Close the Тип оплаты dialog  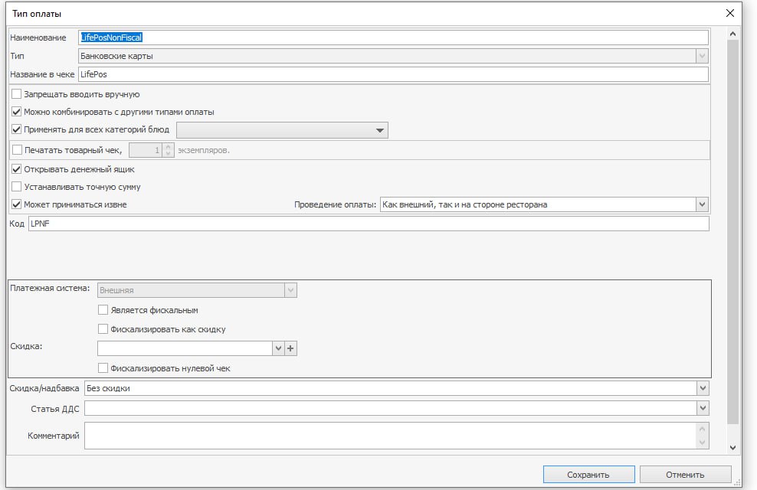coord(730,14)
